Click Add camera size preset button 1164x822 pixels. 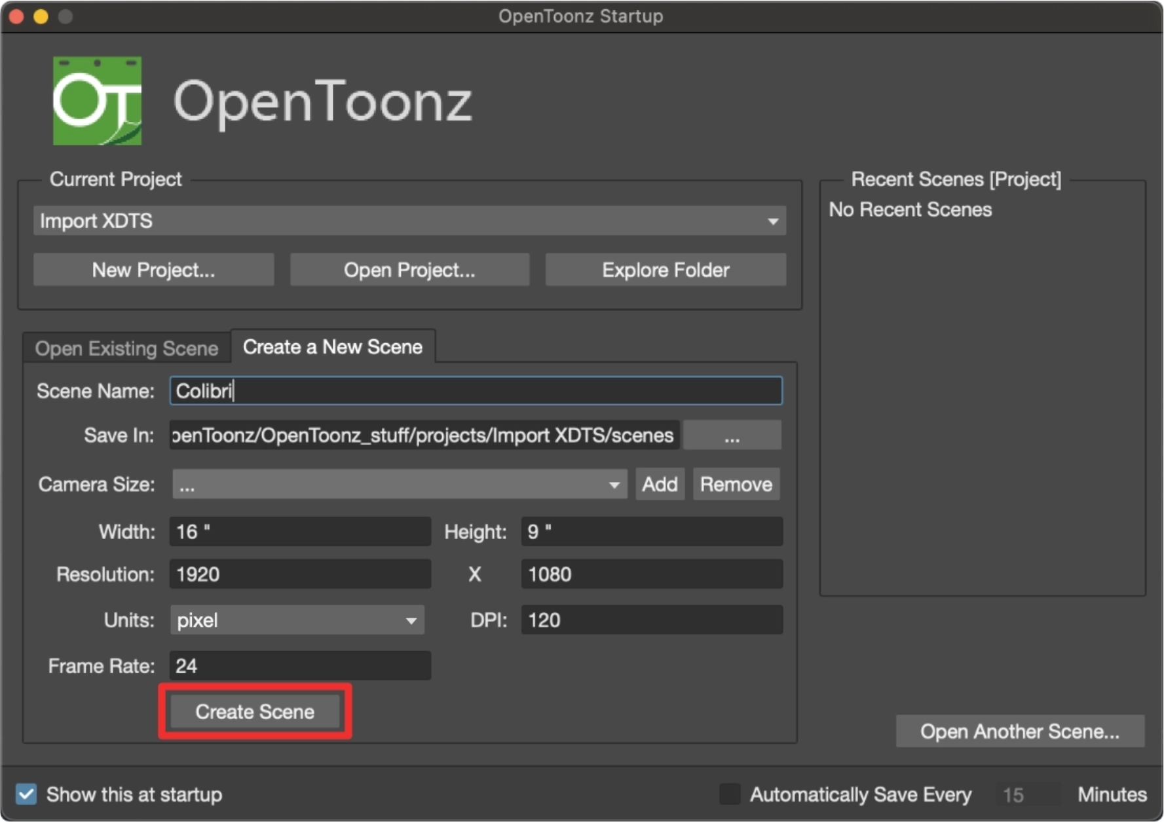(x=660, y=485)
